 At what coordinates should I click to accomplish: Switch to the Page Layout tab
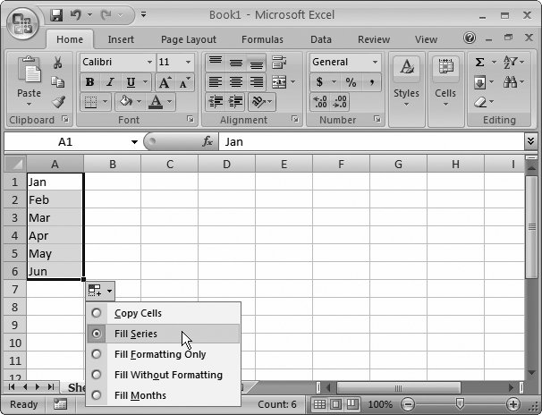(189, 39)
